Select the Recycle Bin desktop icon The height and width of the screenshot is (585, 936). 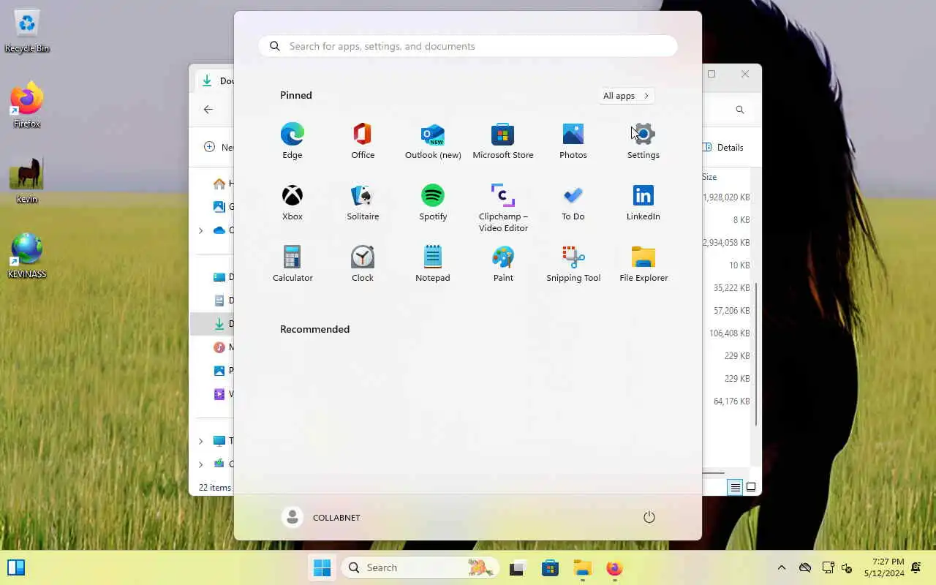click(27, 30)
